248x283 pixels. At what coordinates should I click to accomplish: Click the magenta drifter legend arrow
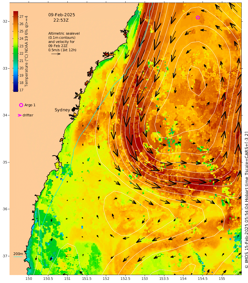(x=20, y=115)
